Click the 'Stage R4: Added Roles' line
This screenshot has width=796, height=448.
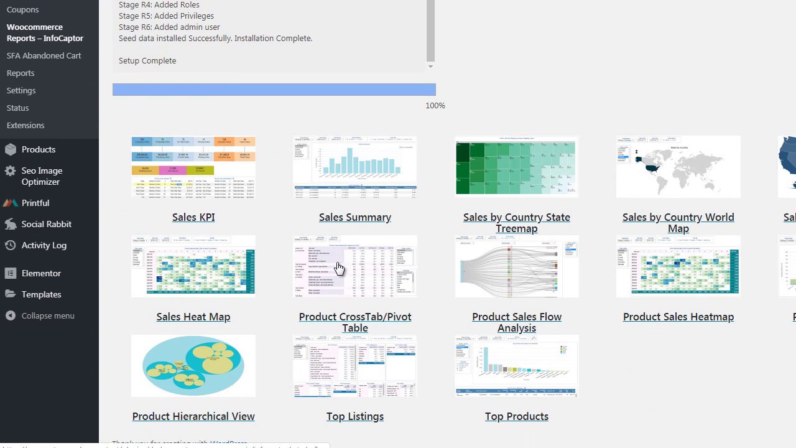(159, 4)
